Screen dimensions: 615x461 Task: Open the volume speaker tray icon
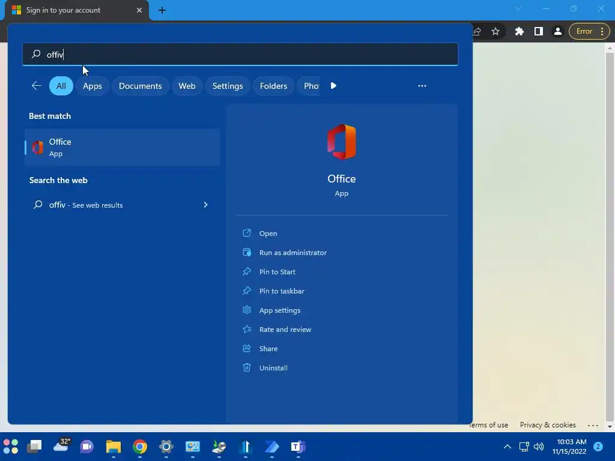(x=539, y=447)
